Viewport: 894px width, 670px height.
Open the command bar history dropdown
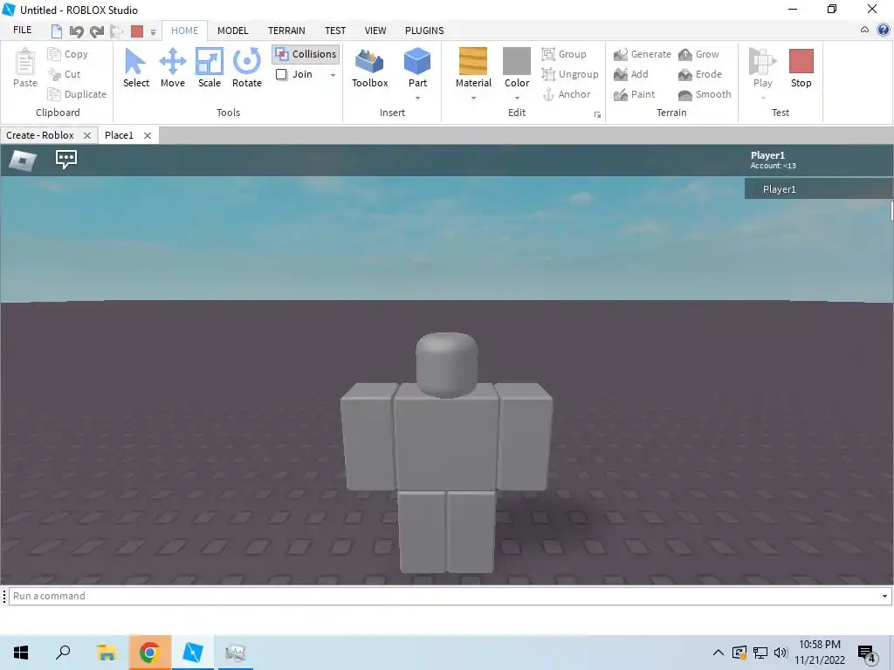[884, 596]
